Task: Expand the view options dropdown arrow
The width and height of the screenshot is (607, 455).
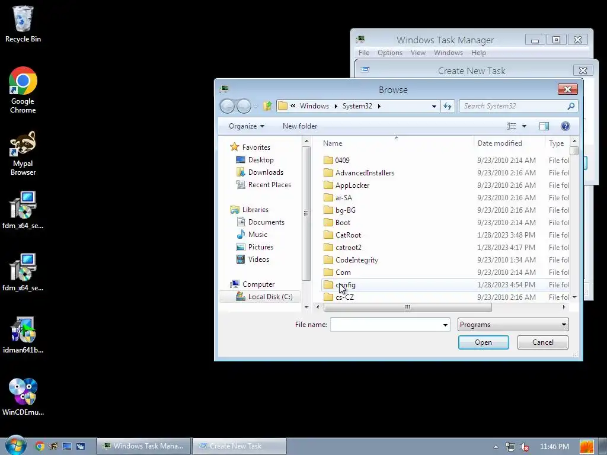Action: click(x=524, y=126)
